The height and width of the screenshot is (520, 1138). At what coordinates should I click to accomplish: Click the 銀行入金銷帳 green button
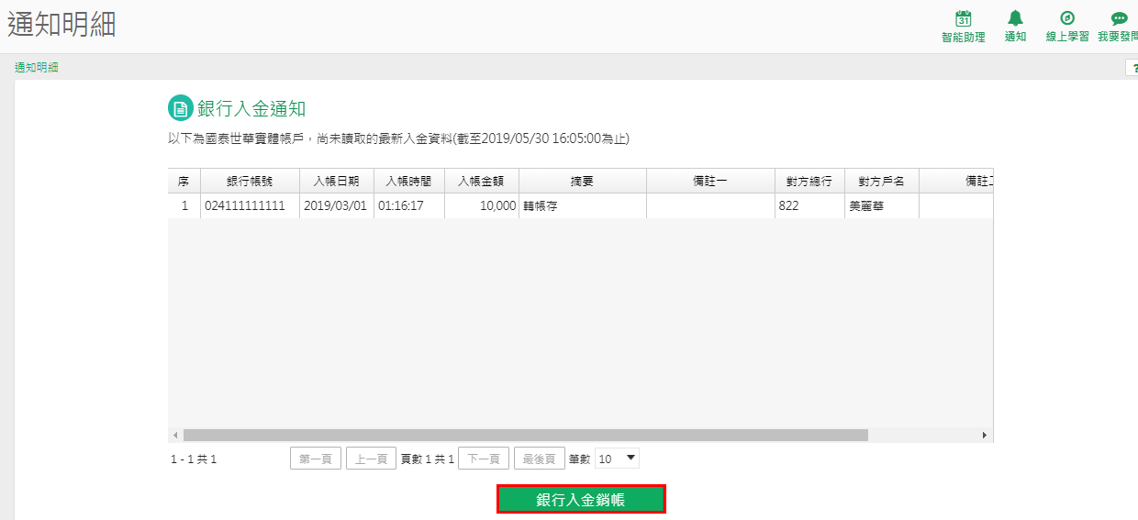(x=581, y=499)
